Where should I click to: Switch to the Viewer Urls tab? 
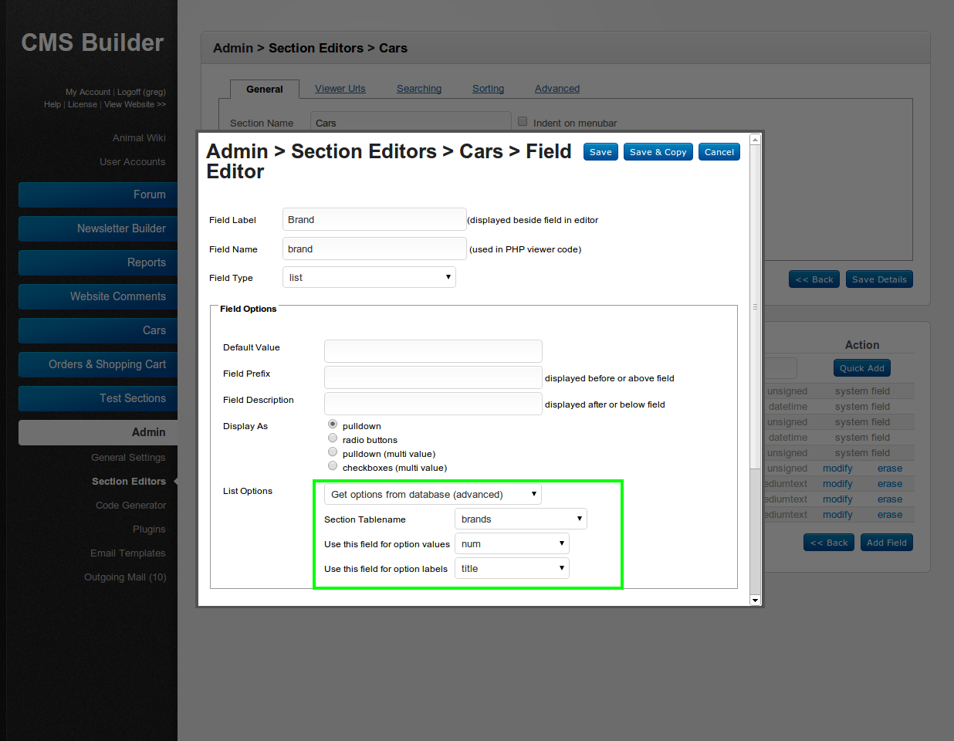coord(340,89)
